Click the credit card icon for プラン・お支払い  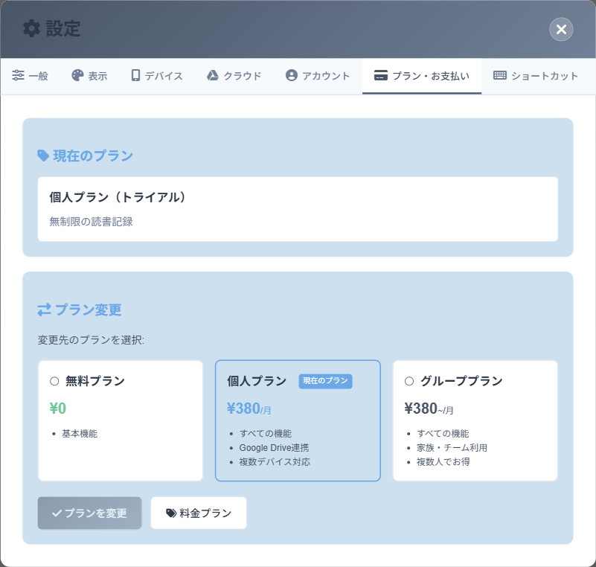(x=381, y=74)
